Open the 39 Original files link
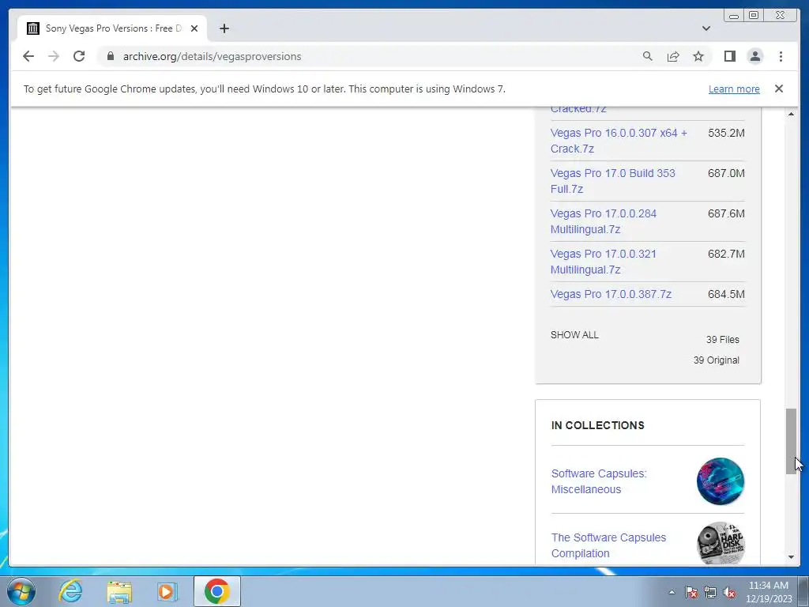809x607 pixels. (716, 360)
